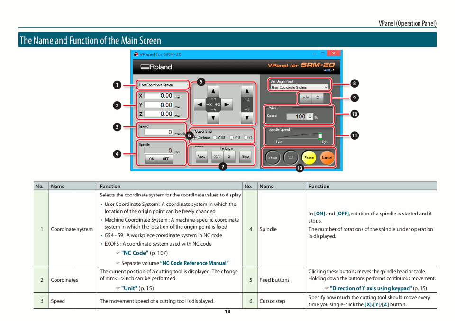
Task: Move to Z origin in To Origin
Action: click(x=229, y=157)
